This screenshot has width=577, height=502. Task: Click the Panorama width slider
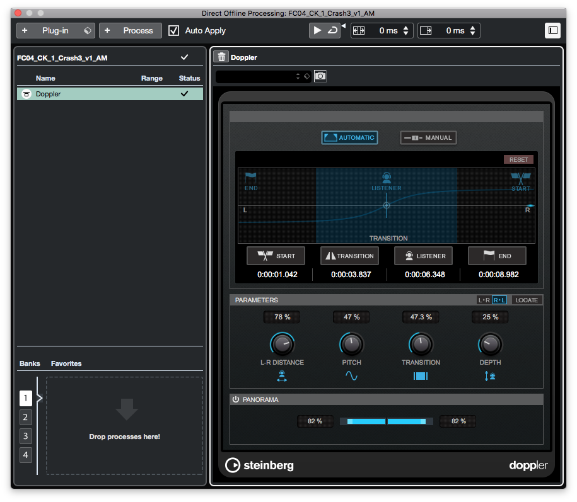coord(387,421)
